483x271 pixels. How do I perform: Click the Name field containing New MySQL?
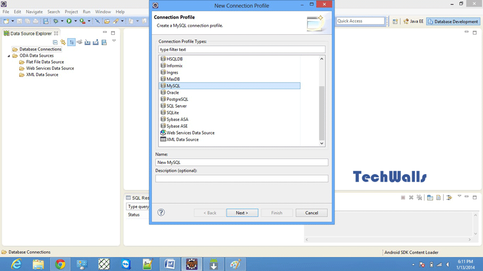(242, 162)
